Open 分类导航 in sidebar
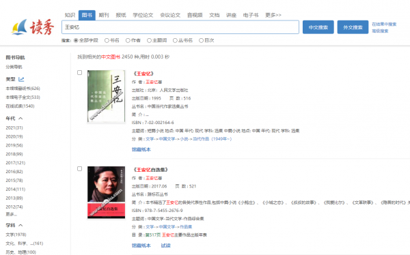 (x=14, y=67)
